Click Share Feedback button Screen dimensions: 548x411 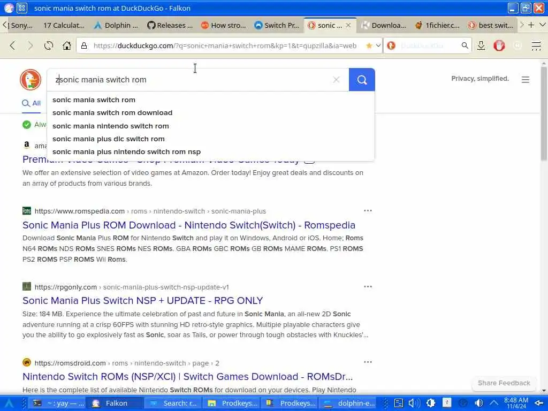(x=504, y=383)
